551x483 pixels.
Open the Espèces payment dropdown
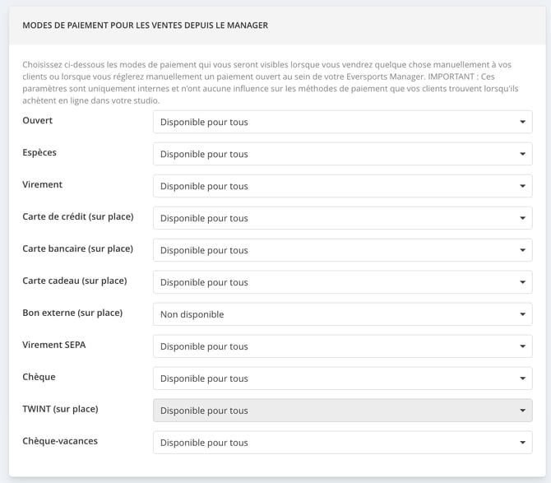tap(343, 154)
